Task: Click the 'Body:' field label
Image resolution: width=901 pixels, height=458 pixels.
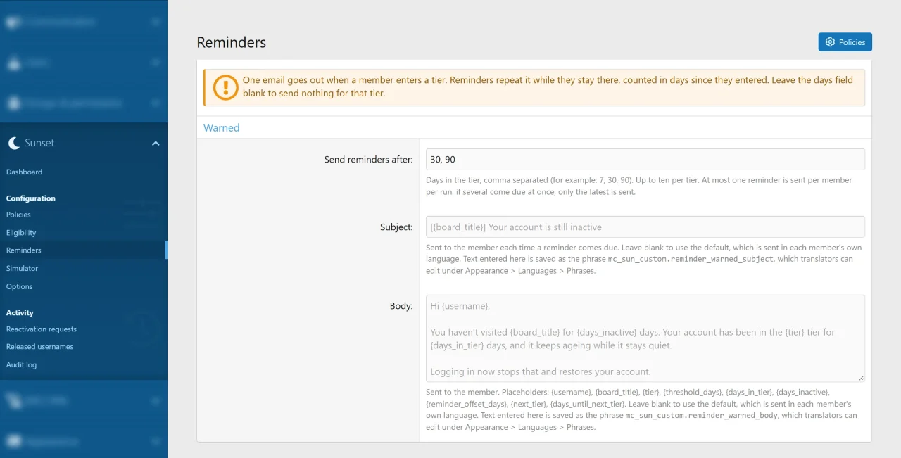Action: tap(401, 306)
